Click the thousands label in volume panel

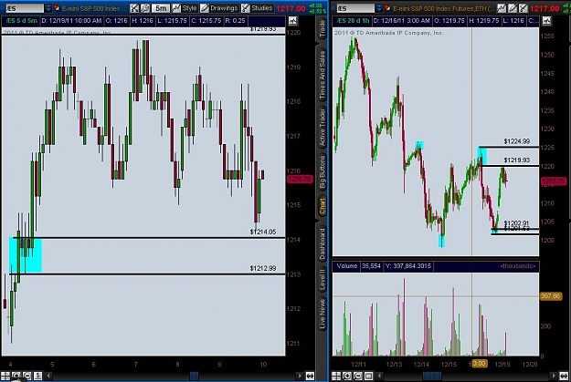pos(517,266)
